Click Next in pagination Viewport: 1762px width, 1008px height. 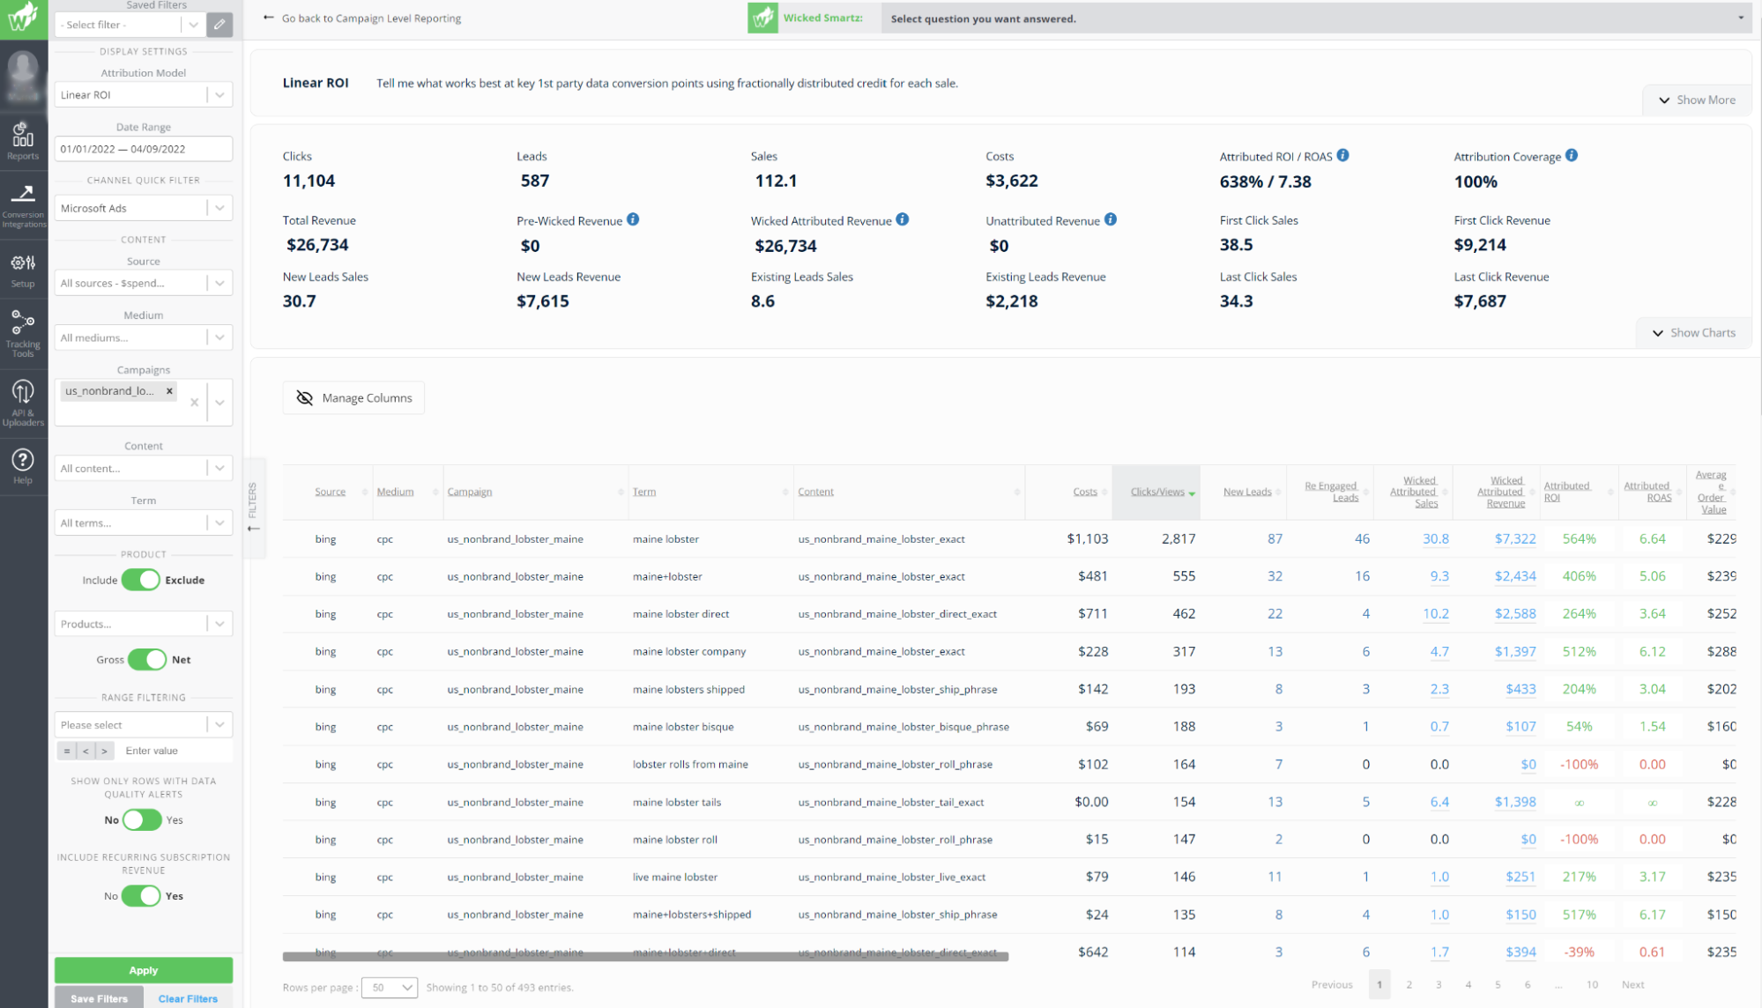click(1632, 985)
